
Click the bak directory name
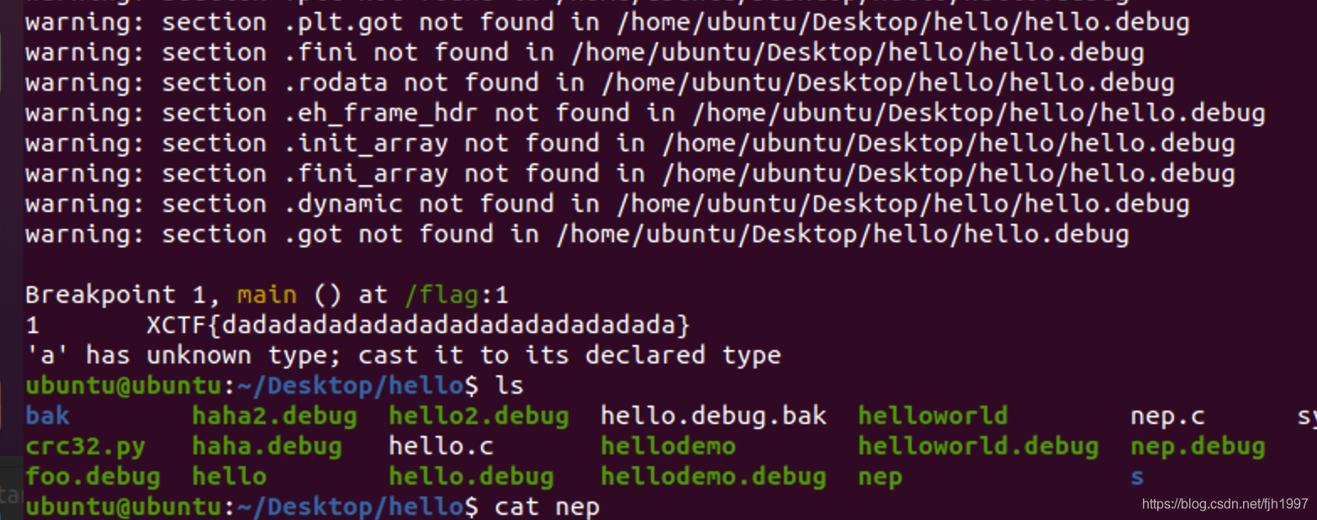click(48, 416)
